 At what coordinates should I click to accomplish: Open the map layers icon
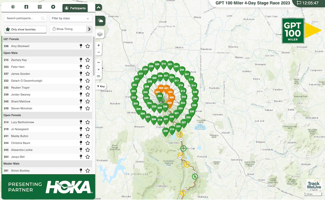[100, 34]
